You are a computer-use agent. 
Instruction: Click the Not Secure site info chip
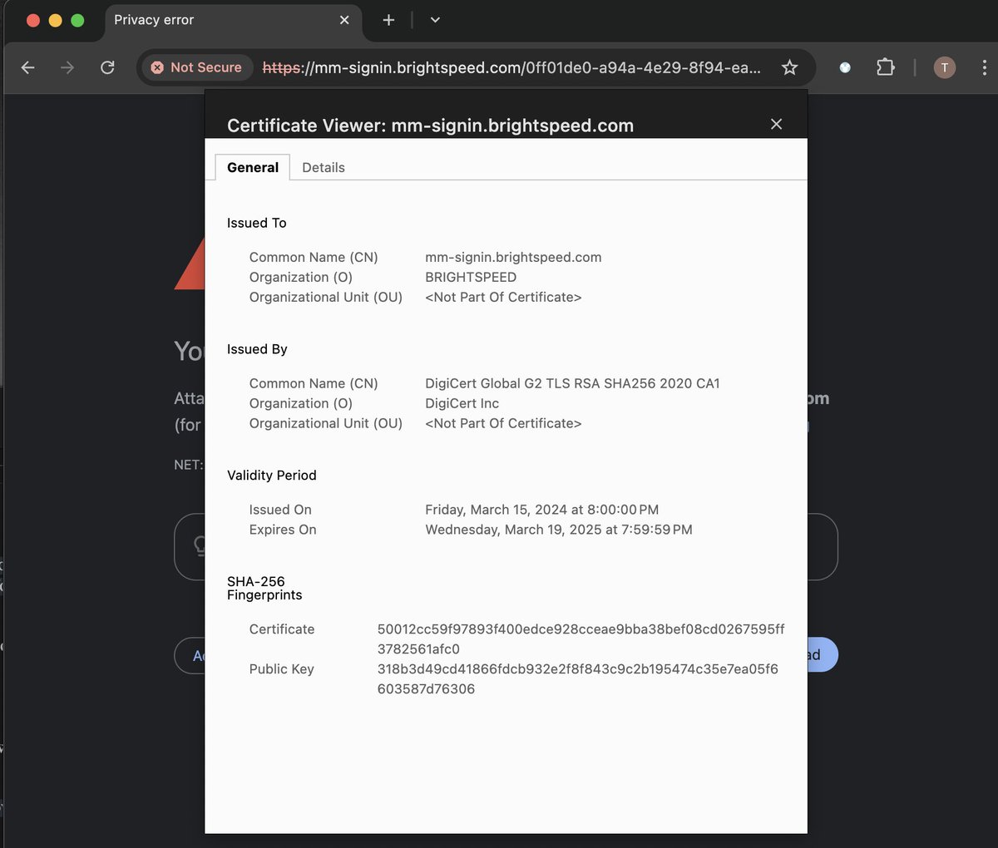[x=197, y=67]
